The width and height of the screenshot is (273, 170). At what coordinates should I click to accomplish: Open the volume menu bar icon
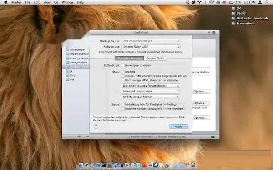pos(218,2)
